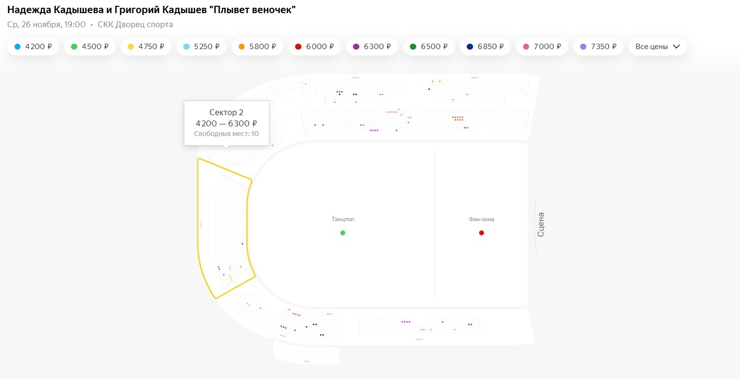Enable the 4750 ₽ price chip
The image size is (740, 379).
[146, 47]
